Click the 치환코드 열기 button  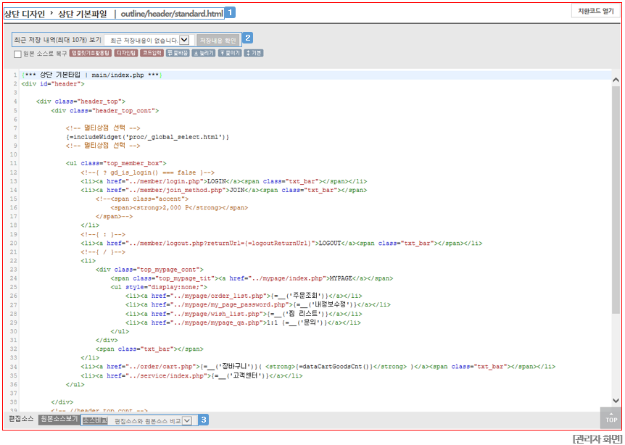(596, 11)
